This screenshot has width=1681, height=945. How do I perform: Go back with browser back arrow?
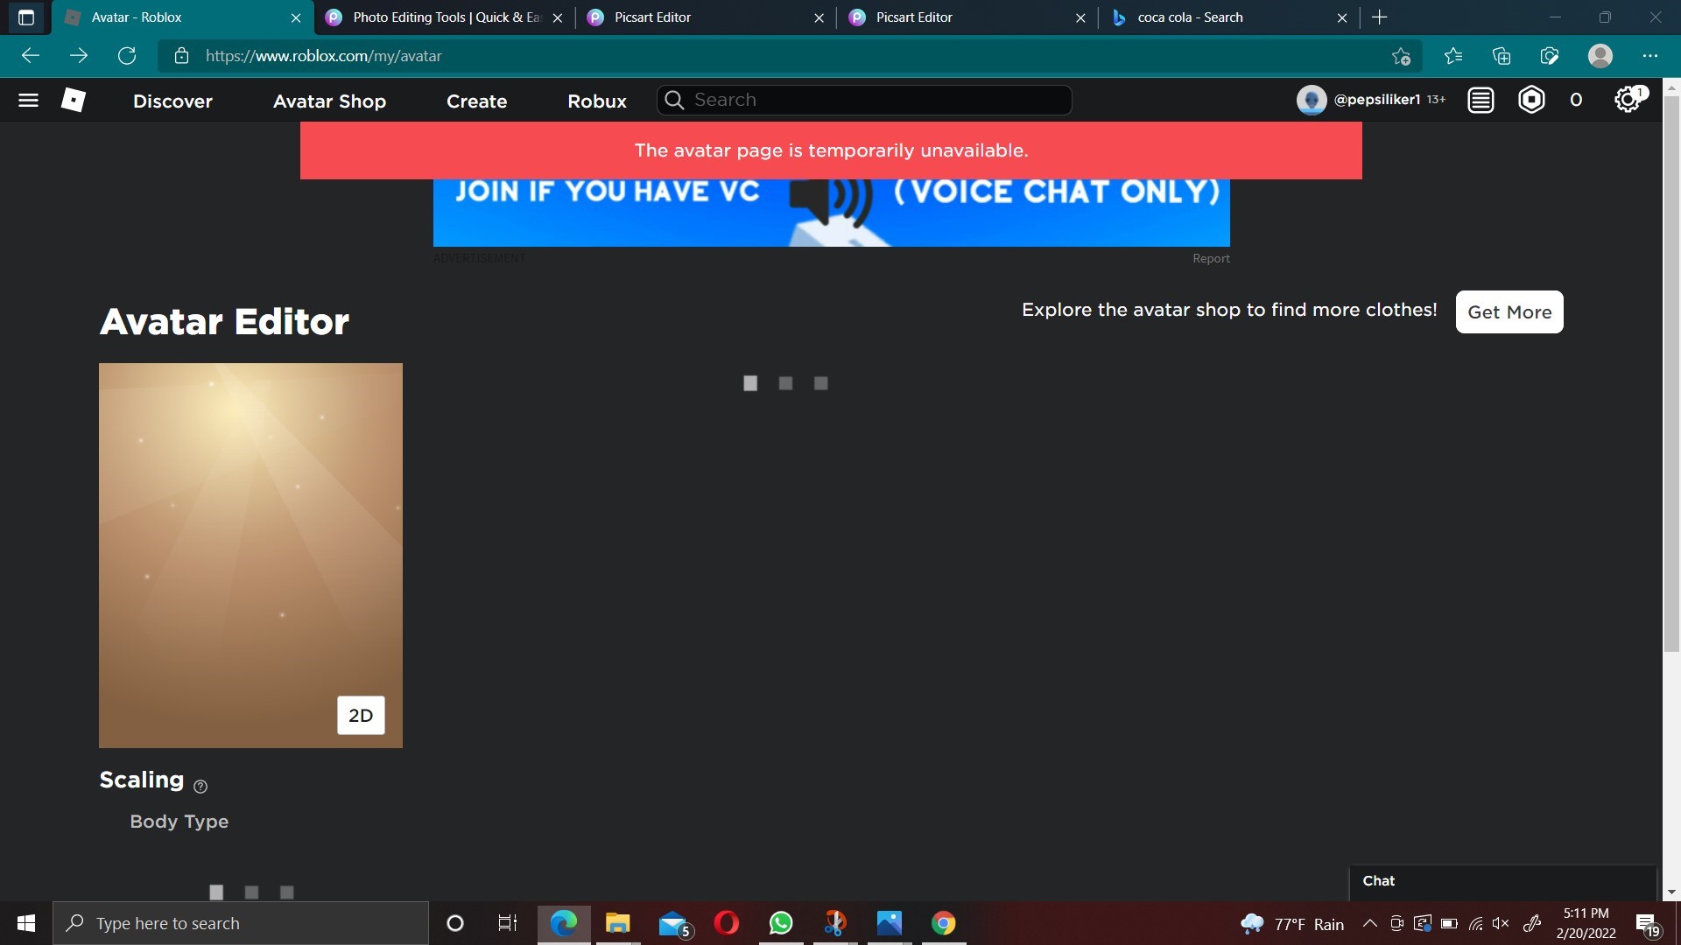(31, 56)
